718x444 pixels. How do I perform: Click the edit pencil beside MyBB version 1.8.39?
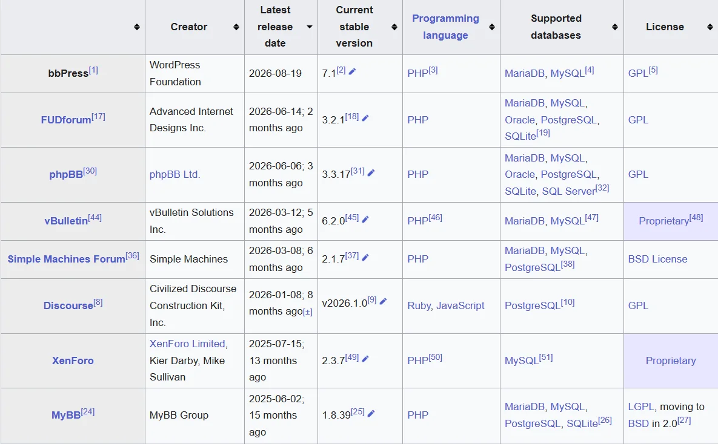(371, 413)
